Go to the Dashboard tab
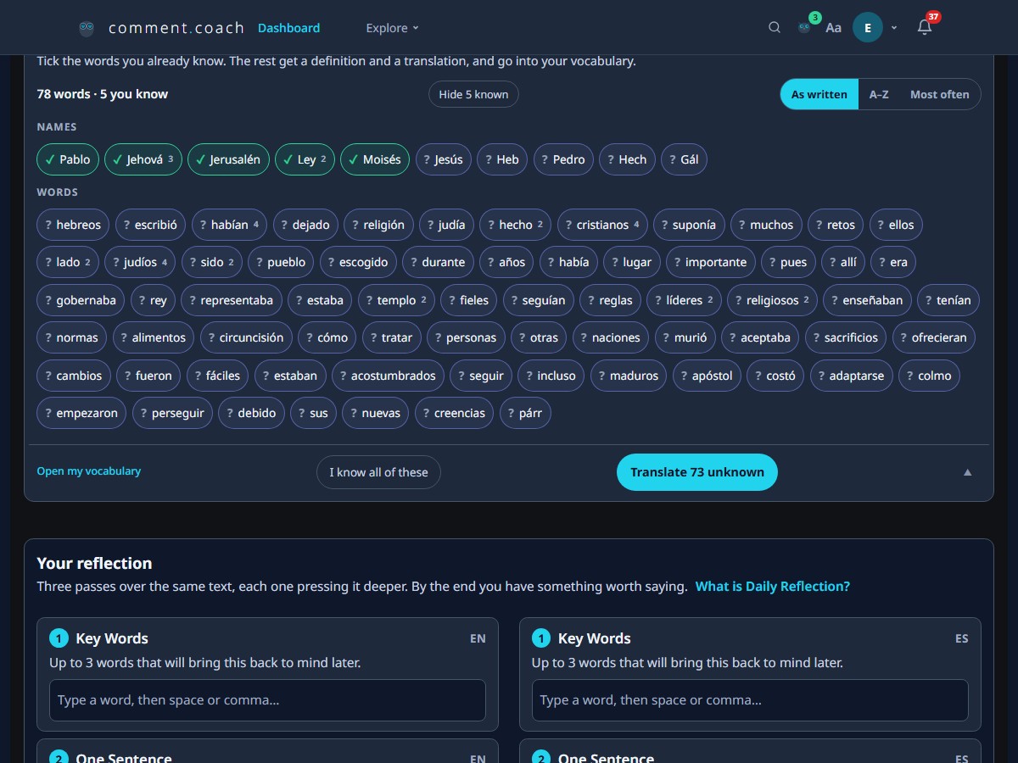The height and width of the screenshot is (763, 1018). click(x=288, y=28)
